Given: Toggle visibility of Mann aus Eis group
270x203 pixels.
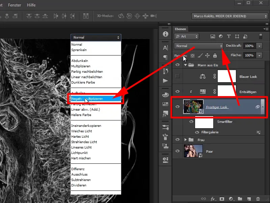Looking at the screenshot, I should [178, 65].
